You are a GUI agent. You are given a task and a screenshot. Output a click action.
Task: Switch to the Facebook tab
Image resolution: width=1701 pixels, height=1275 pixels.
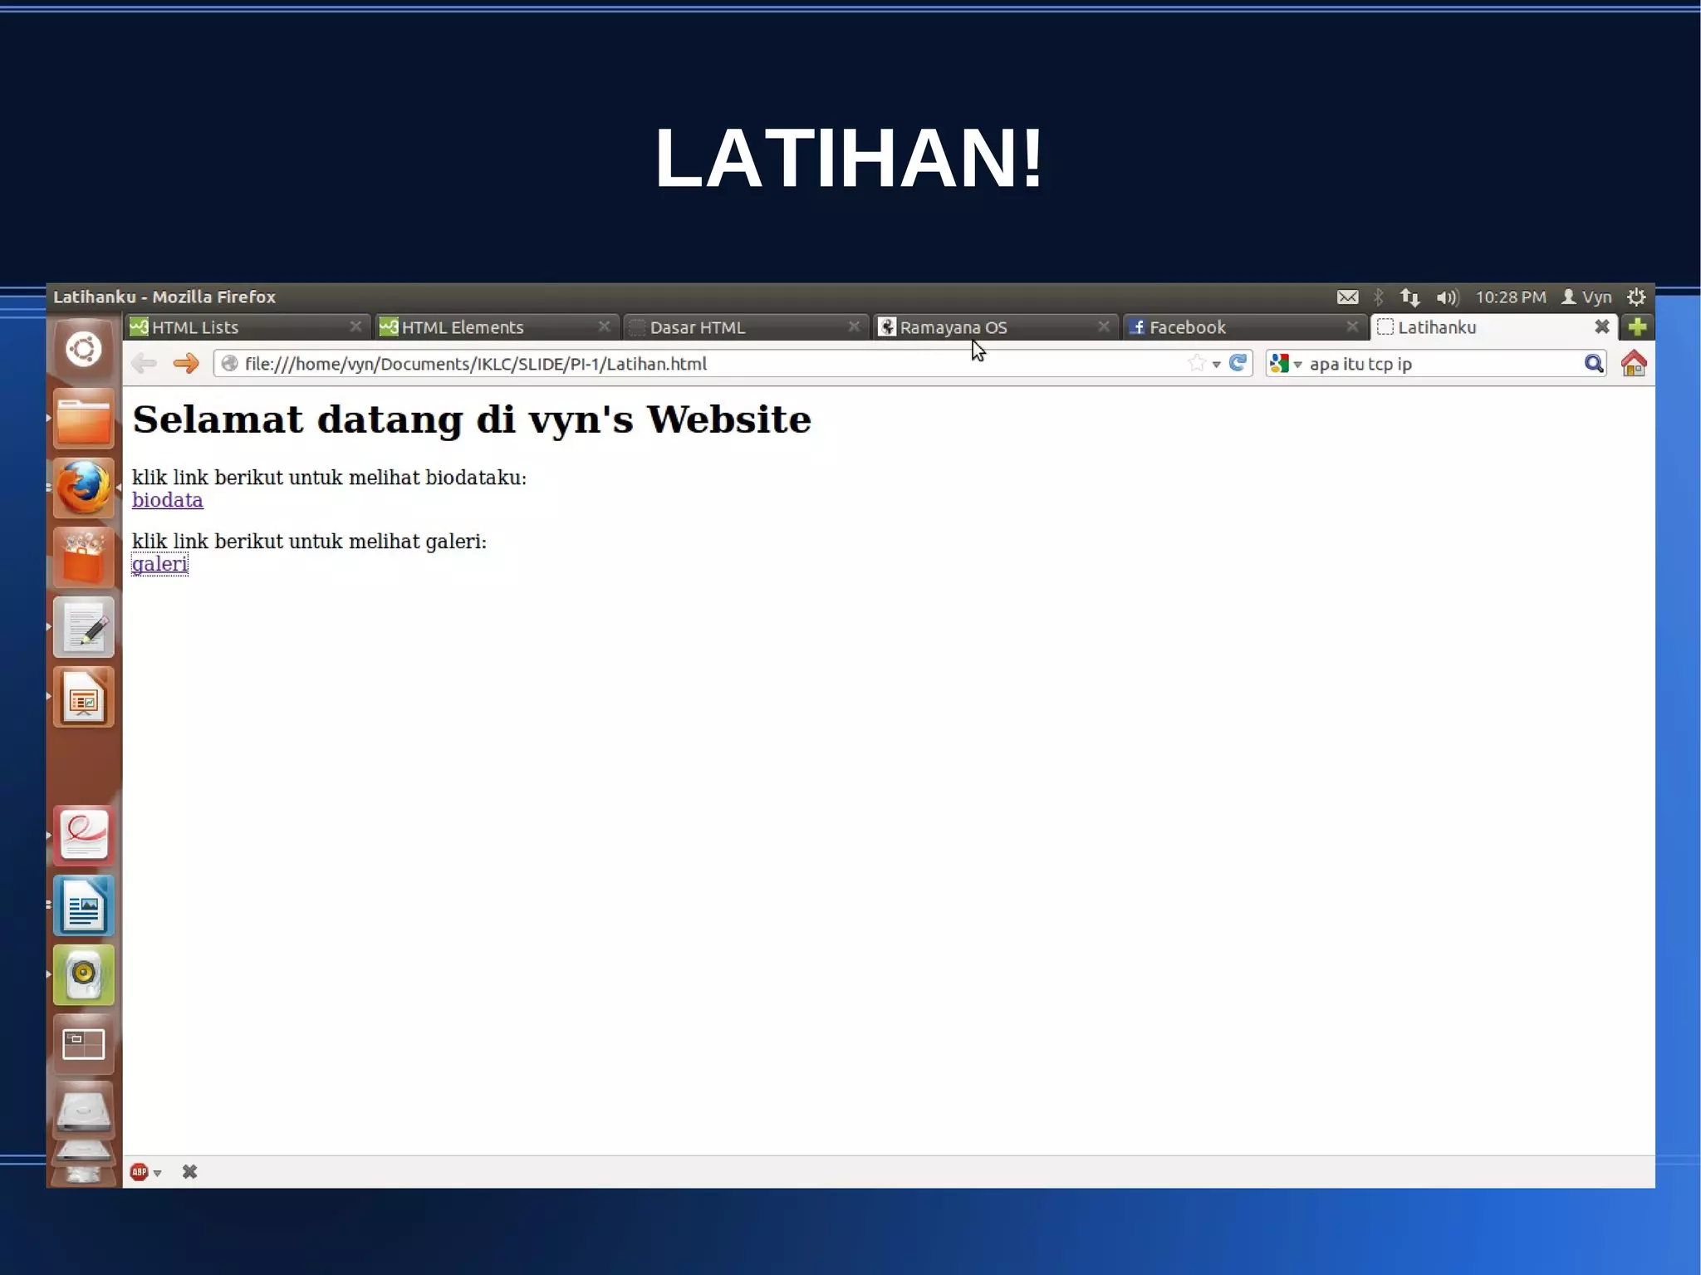pos(1187,327)
